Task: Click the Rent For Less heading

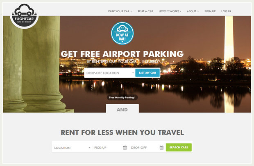Action: coord(122,132)
